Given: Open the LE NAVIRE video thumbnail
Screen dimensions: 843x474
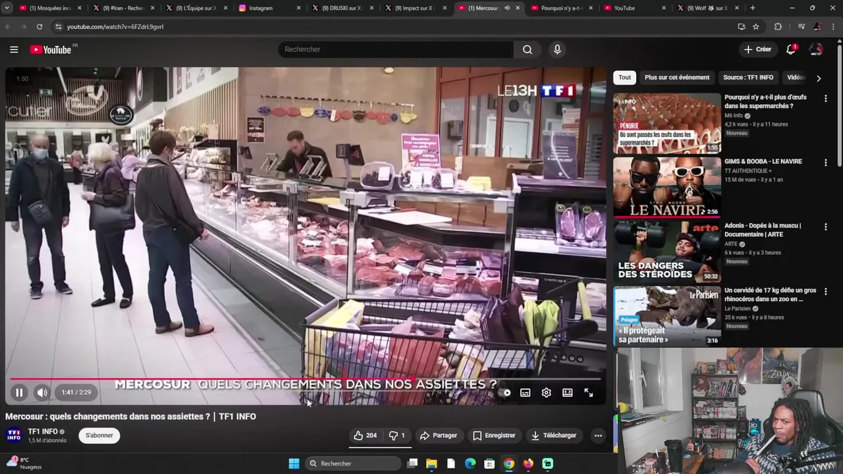Looking at the screenshot, I should [x=667, y=188].
